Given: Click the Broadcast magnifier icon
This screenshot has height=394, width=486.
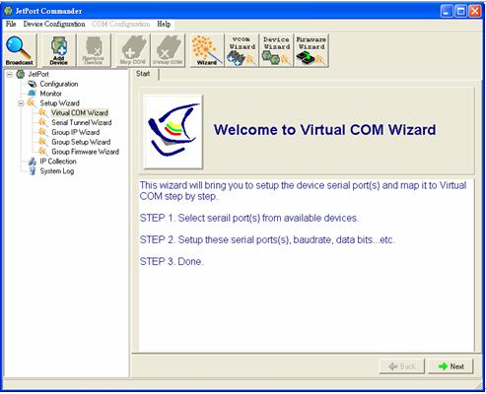Looking at the screenshot, I should pos(20,50).
